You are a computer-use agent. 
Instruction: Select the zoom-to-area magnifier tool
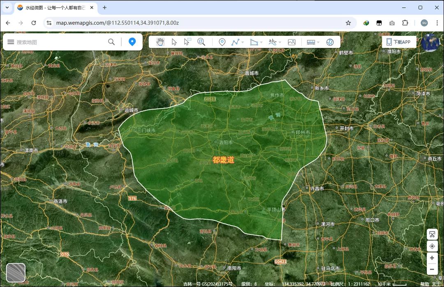coord(201,42)
